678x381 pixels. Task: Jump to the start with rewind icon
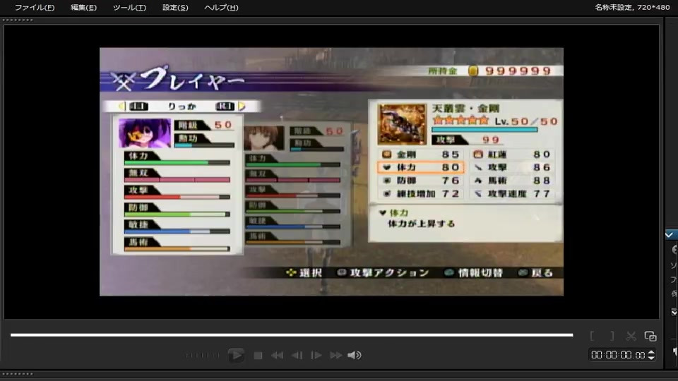coord(277,356)
